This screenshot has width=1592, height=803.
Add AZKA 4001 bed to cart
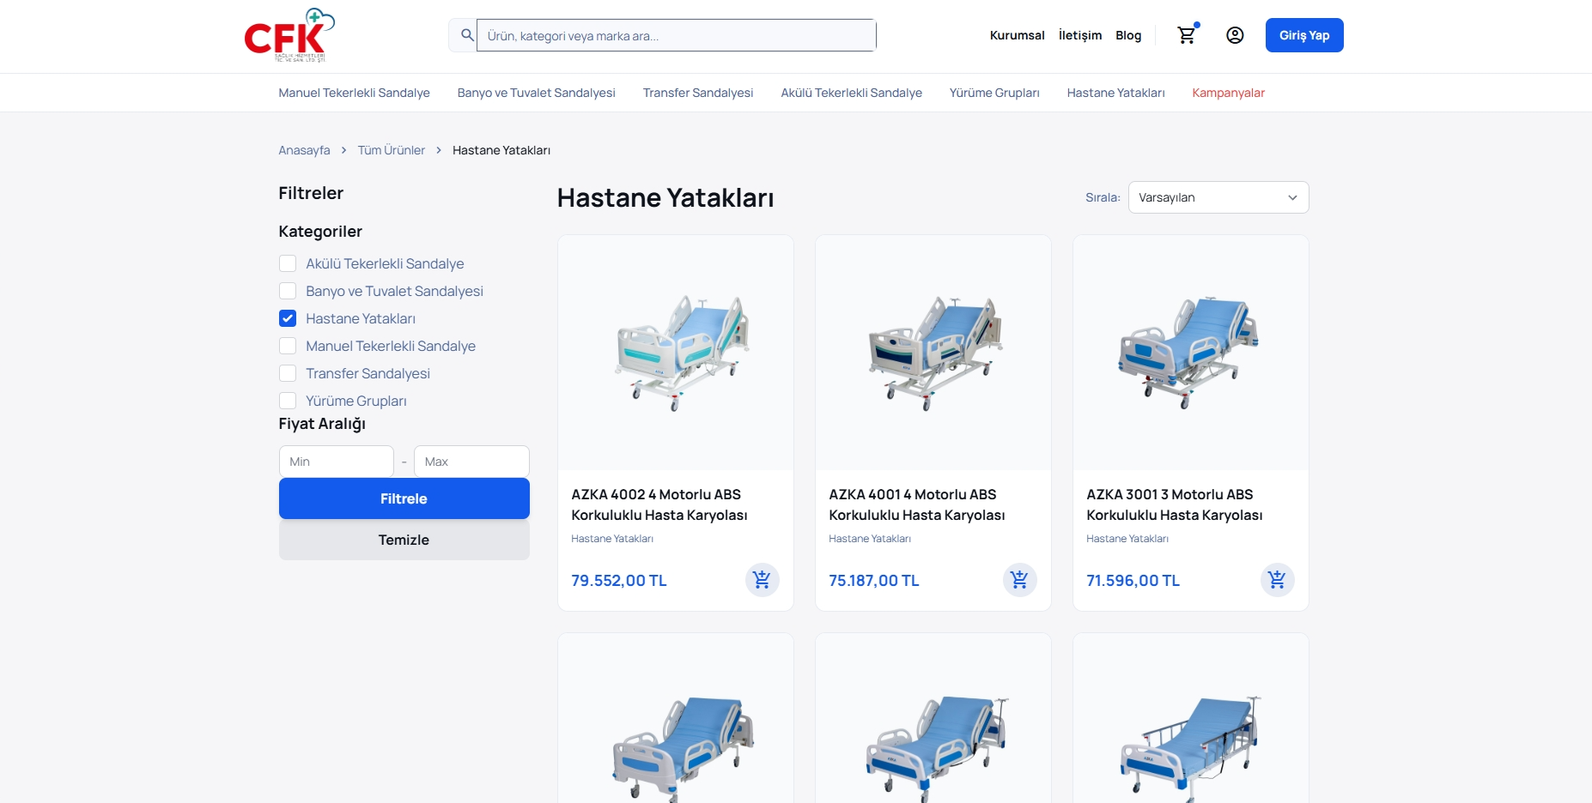pos(1019,580)
